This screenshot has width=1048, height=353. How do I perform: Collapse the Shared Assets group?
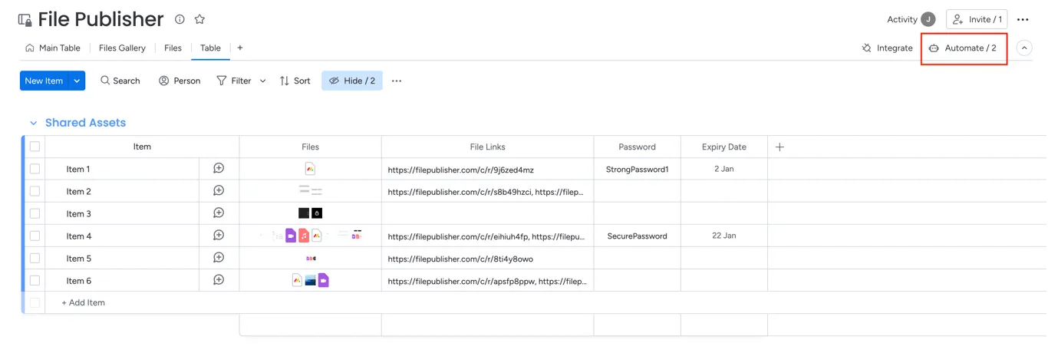(x=33, y=123)
